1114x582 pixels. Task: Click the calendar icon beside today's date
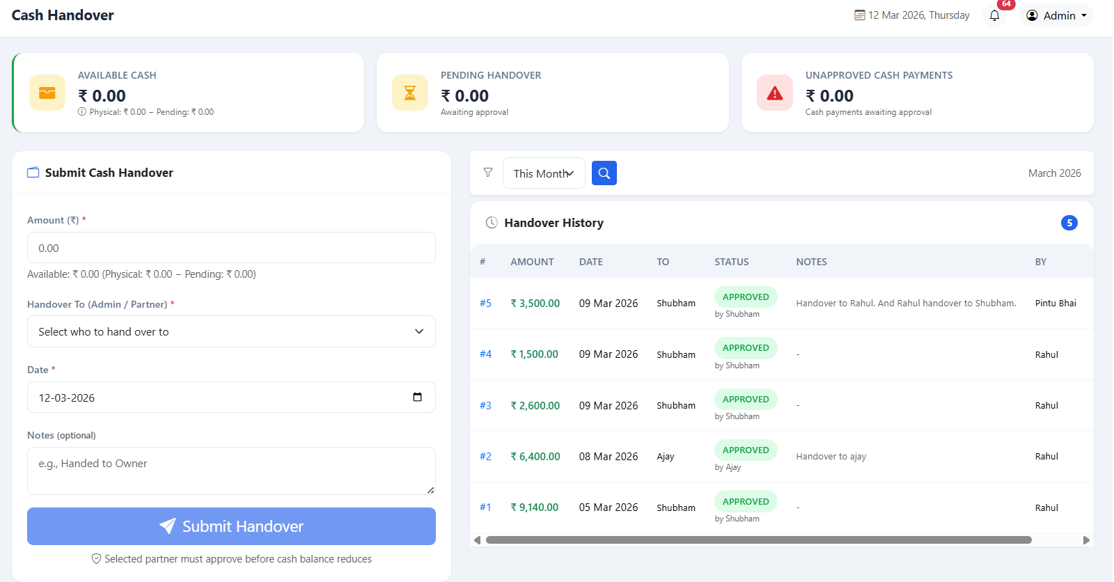(x=860, y=15)
